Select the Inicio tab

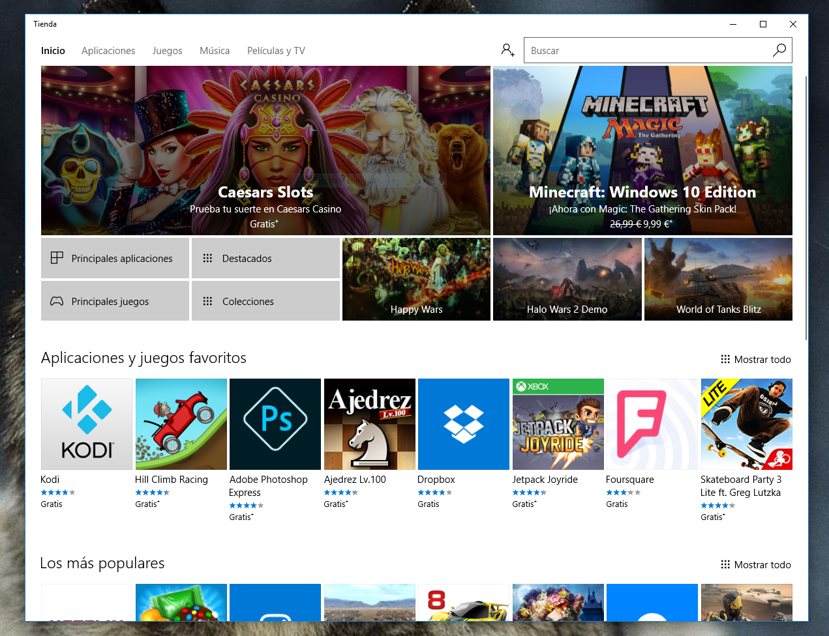click(x=53, y=51)
